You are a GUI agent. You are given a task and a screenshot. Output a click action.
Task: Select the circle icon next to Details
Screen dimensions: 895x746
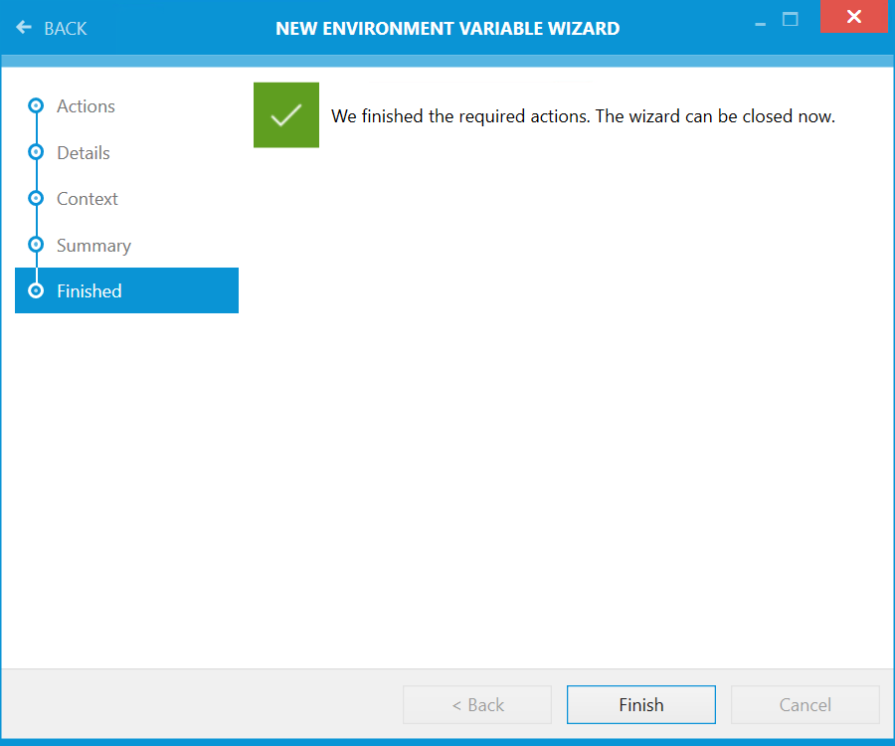(36, 152)
